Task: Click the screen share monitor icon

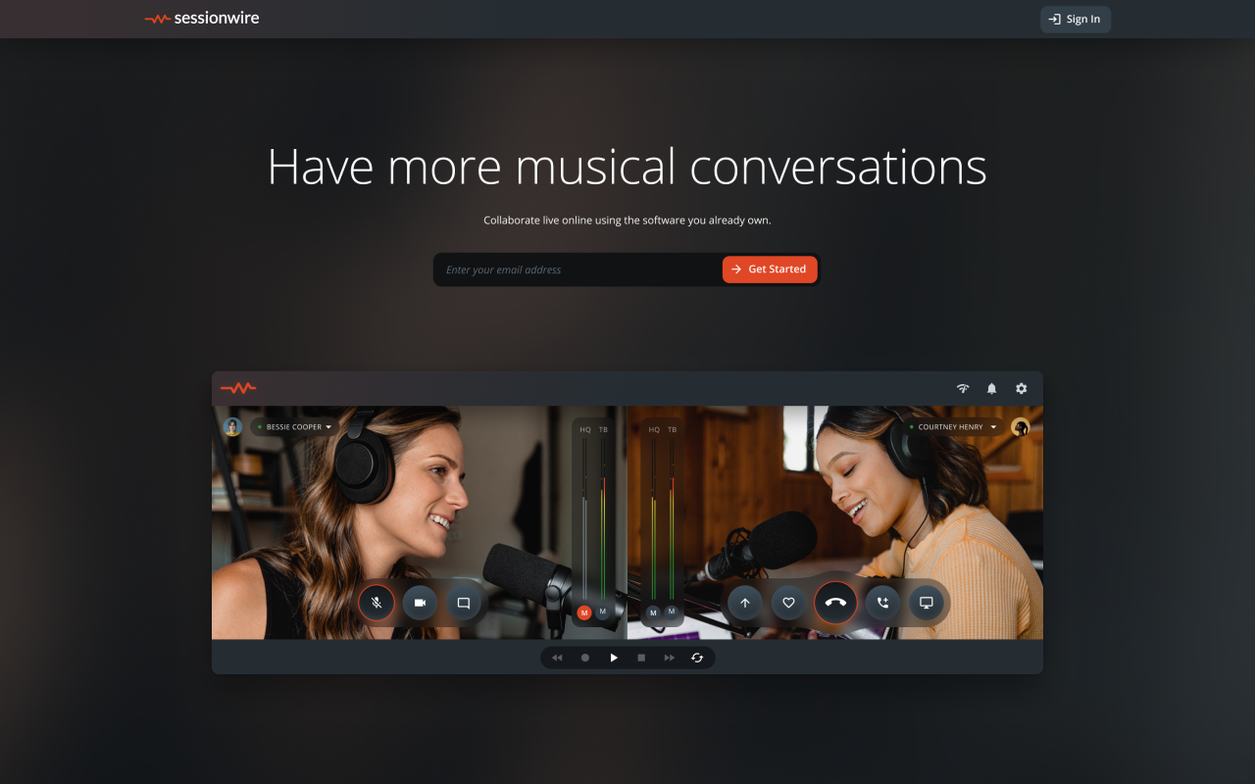Action: point(926,603)
